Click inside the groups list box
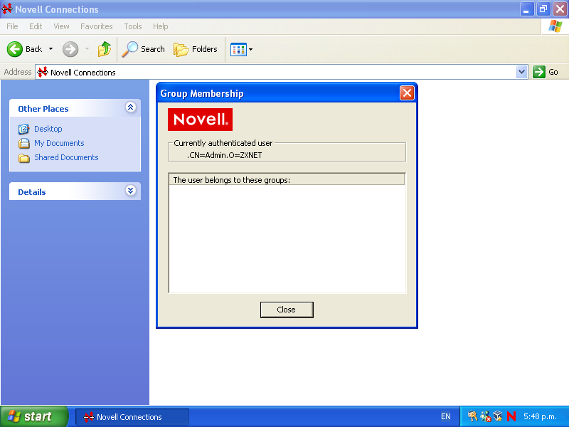 [287, 238]
